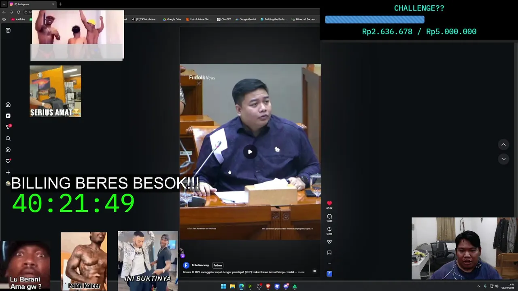Open the volume control in system tray
This screenshot has height=291, width=518.
click(x=497, y=286)
